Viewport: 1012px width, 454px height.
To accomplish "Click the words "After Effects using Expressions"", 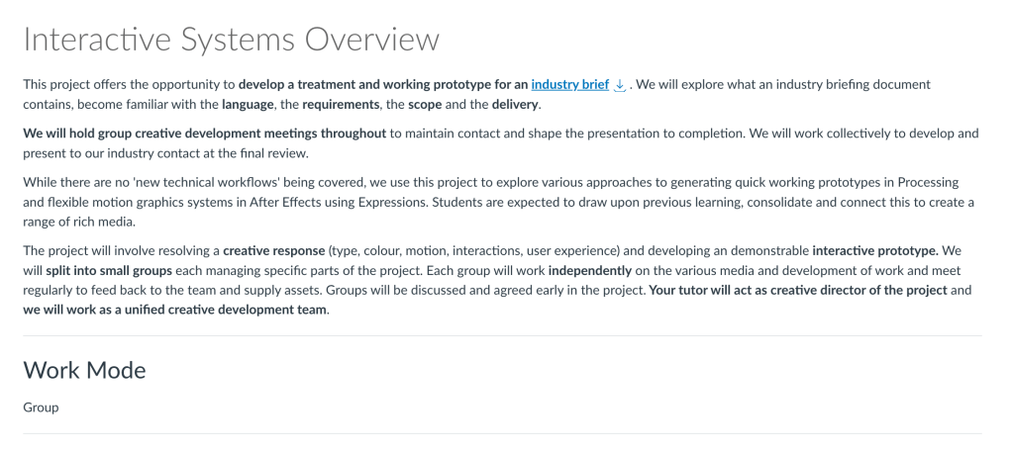I will click(x=349, y=203).
